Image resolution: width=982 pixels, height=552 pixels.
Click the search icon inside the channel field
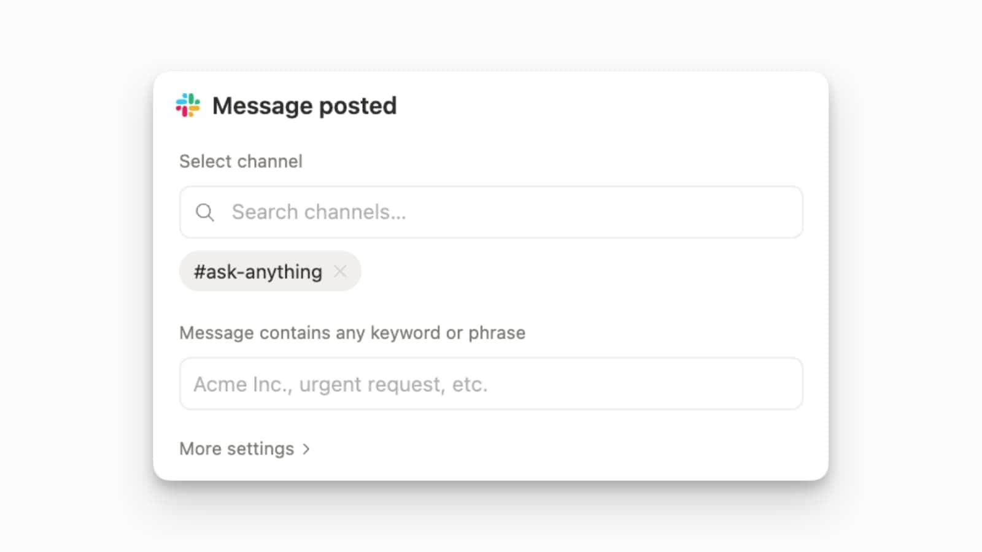[x=206, y=212]
